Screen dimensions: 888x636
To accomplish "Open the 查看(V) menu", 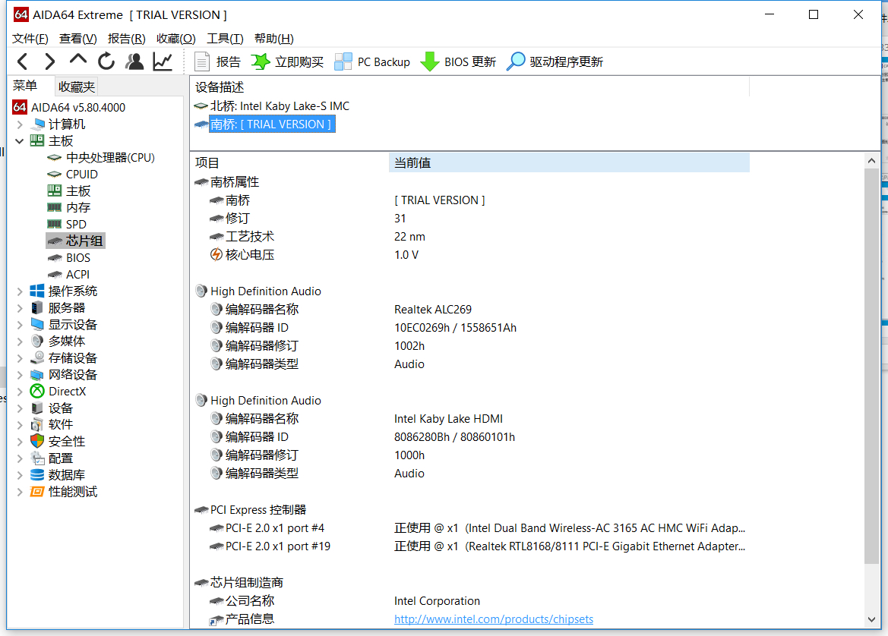I will [78, 39].
